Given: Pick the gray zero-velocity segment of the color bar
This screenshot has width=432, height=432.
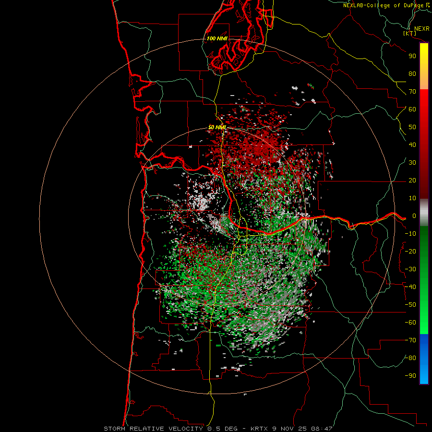Looking at the screenshot, I should [424, 213].
